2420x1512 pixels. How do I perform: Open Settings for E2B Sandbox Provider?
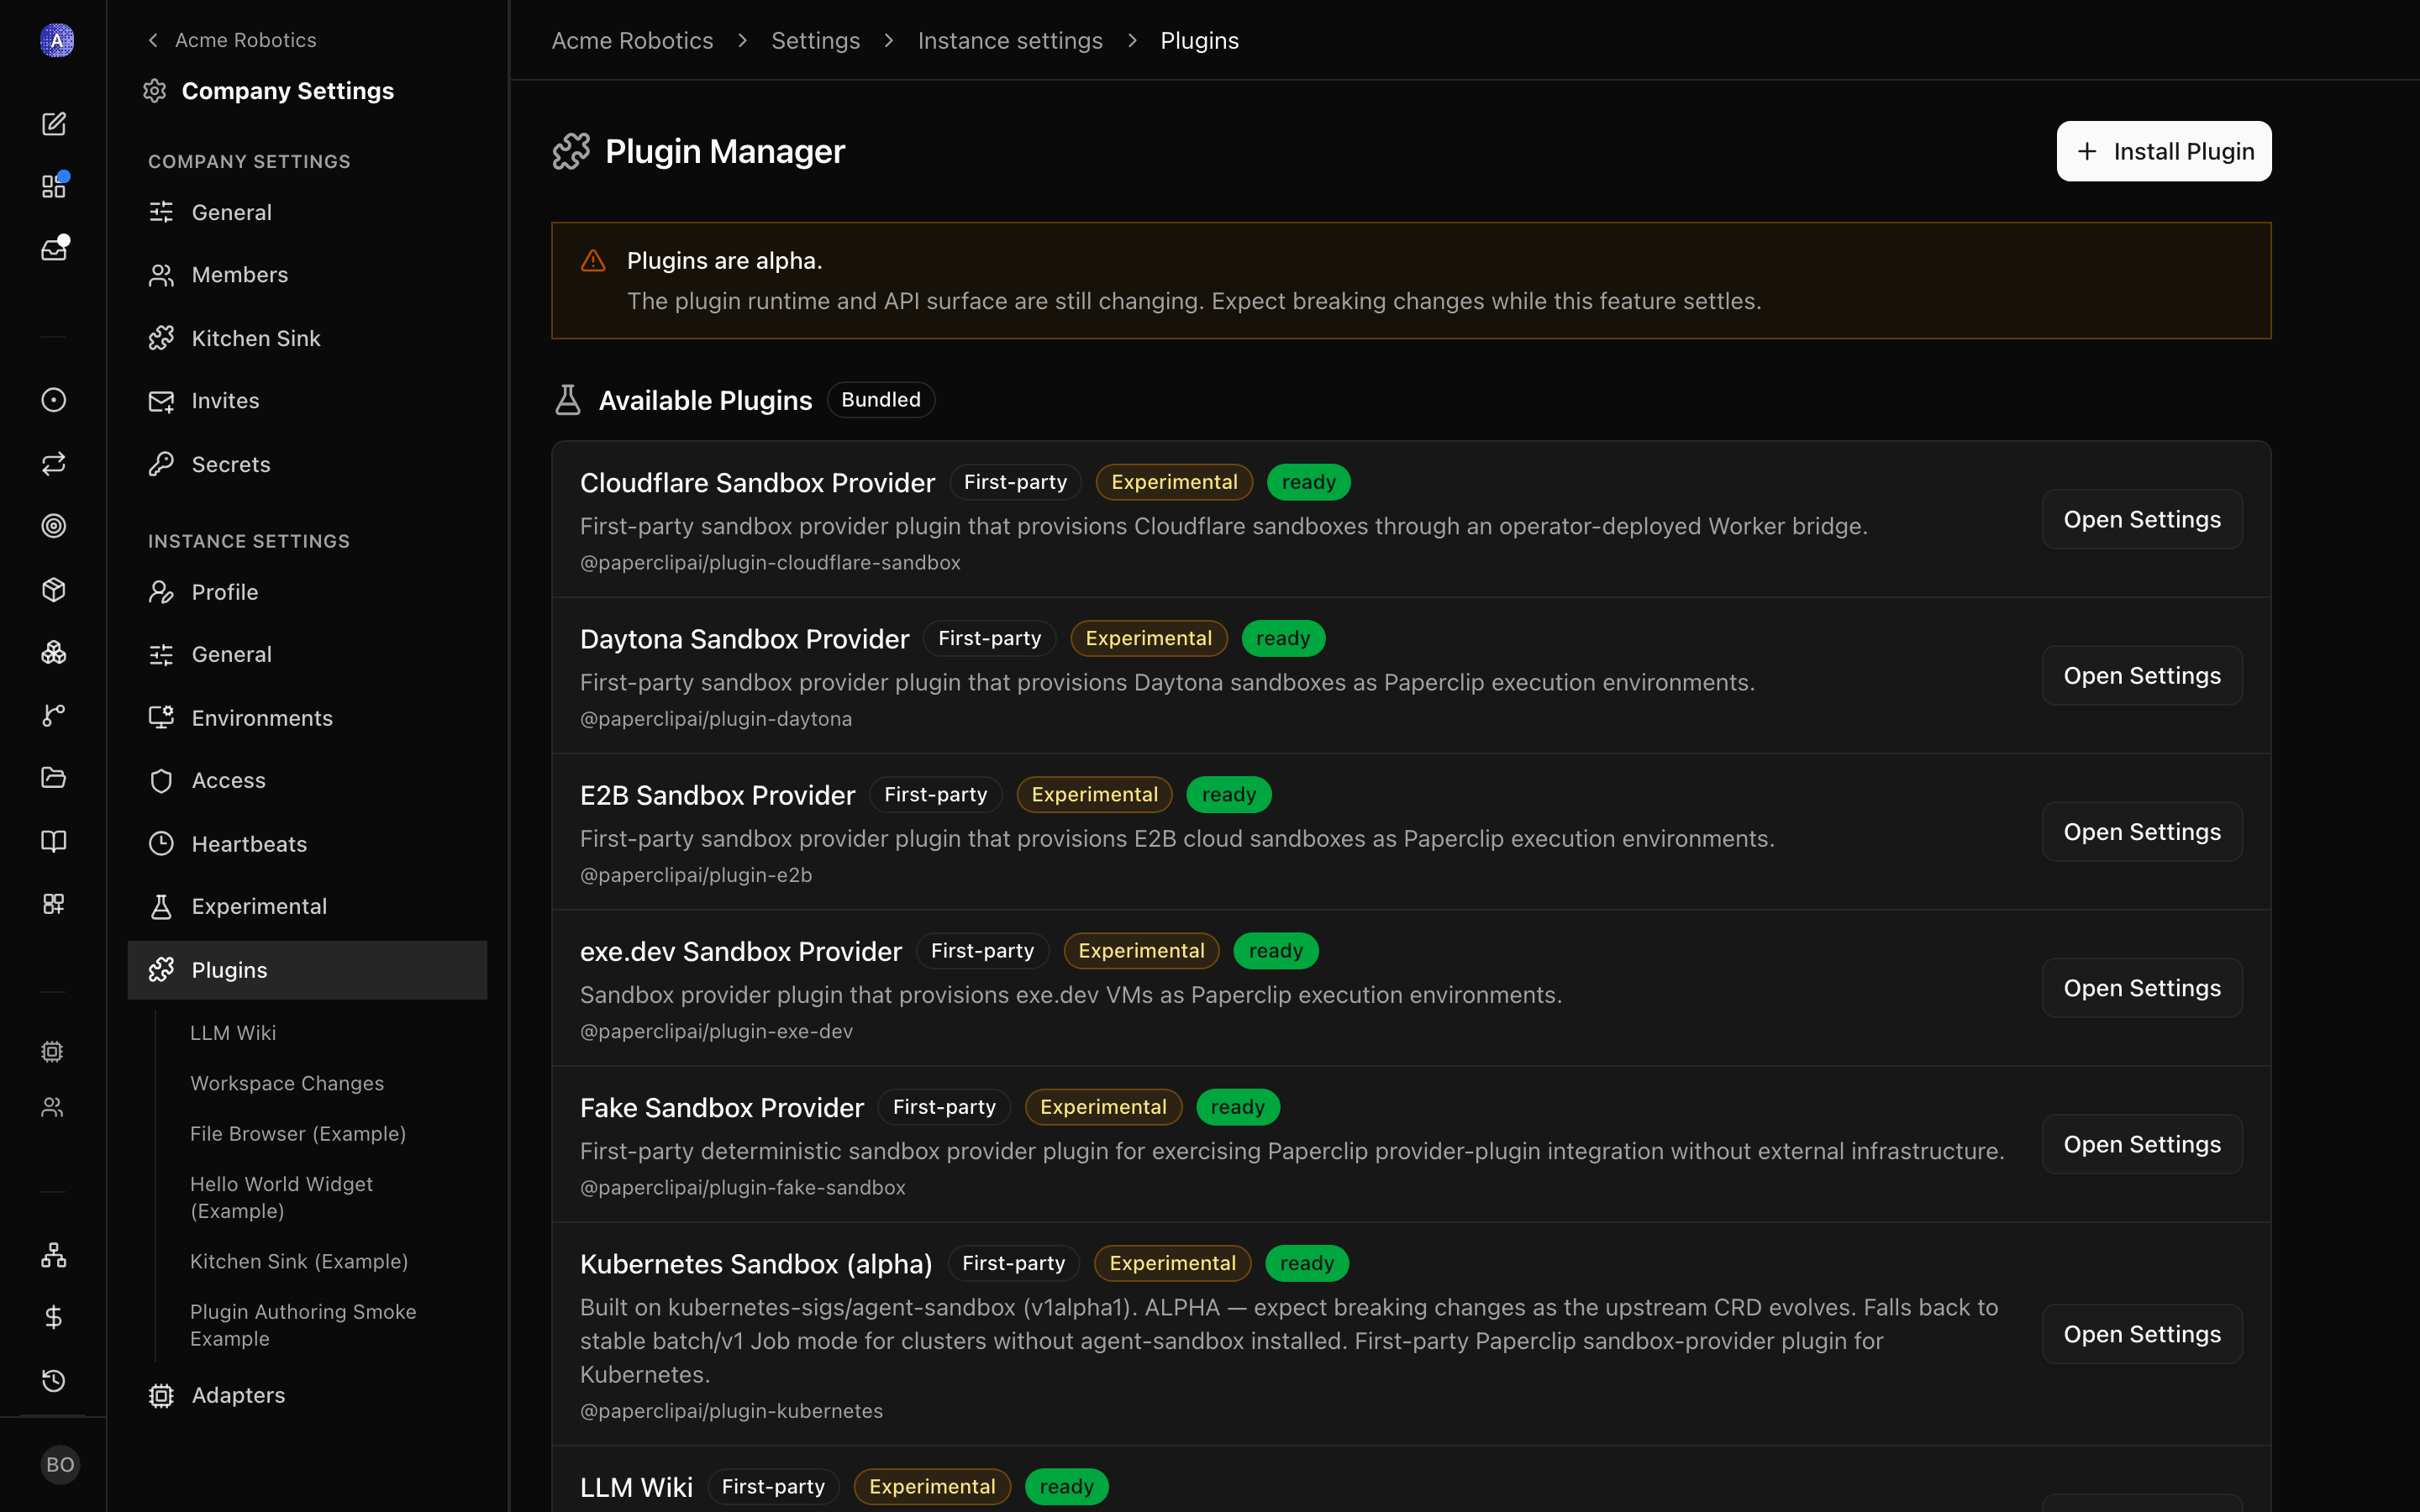[2142, 831]
